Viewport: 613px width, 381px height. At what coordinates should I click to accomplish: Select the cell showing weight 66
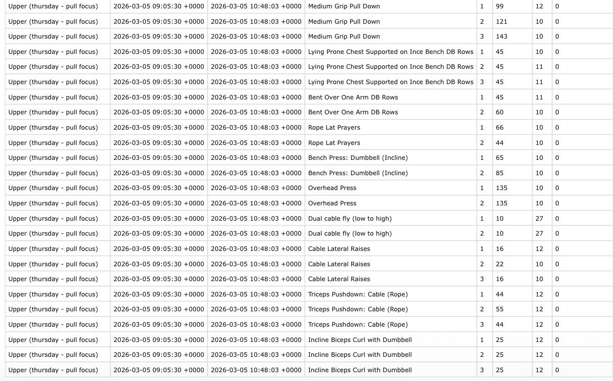tap(499, 127)
